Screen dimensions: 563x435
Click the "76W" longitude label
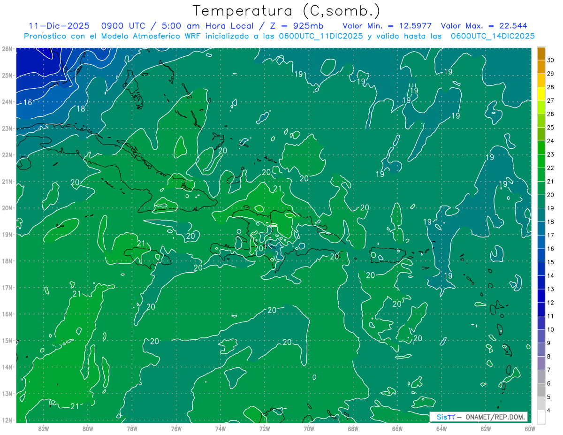[176, 428]
